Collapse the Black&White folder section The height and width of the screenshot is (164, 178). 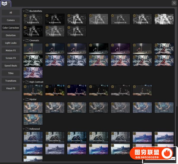click(x=24, y=11)
